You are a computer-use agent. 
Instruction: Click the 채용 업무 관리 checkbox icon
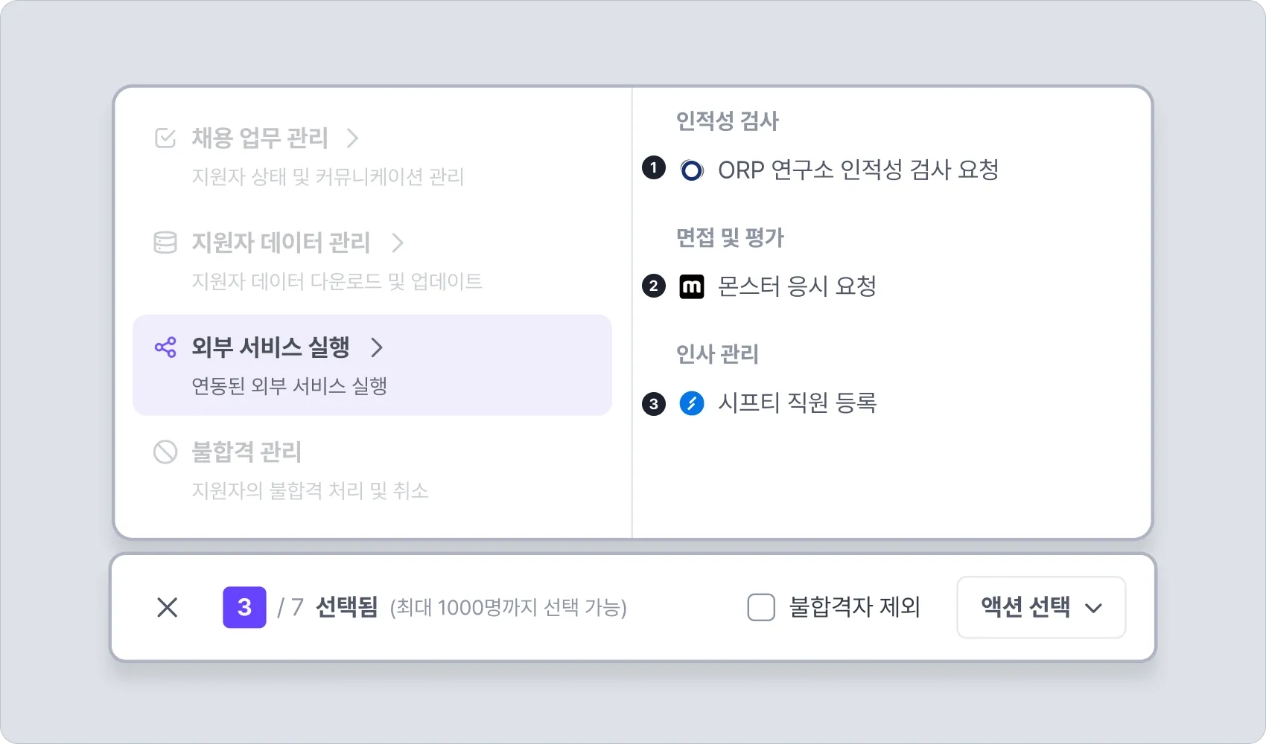pyautogui.click(x=165, y=138)
